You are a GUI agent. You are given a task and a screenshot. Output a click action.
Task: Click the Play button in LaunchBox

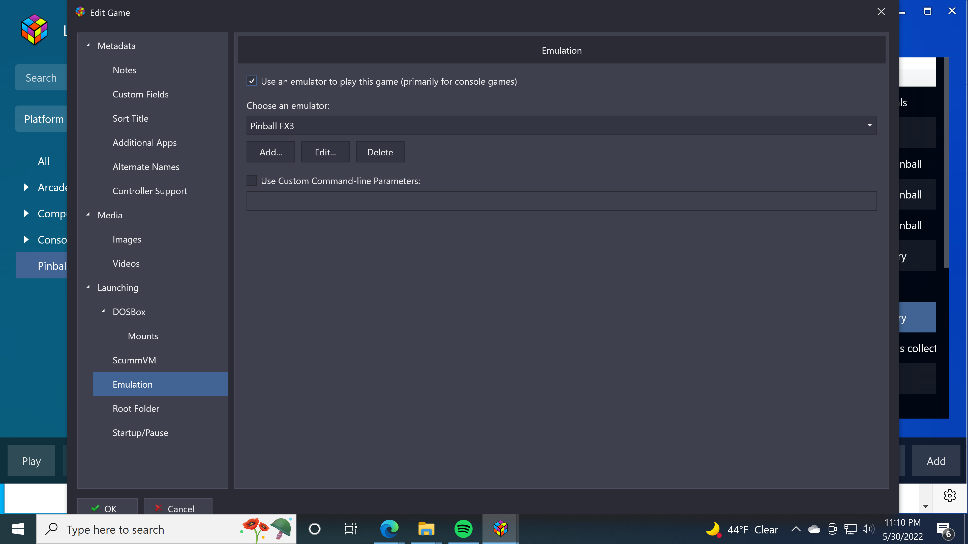click(x=31, y=461)
